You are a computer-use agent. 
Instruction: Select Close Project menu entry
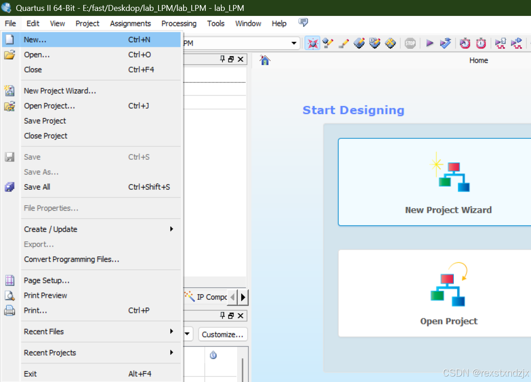tap(91, 136)
